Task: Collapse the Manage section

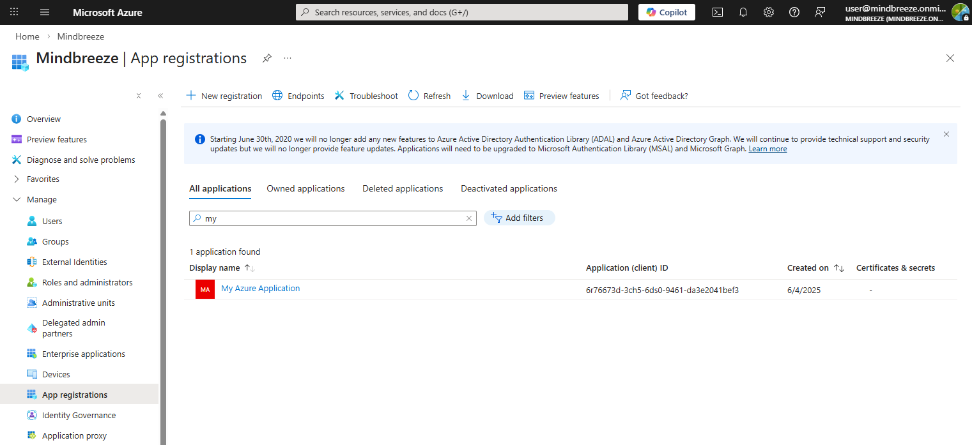Action: pyautogui.click(x=17, y=200)
